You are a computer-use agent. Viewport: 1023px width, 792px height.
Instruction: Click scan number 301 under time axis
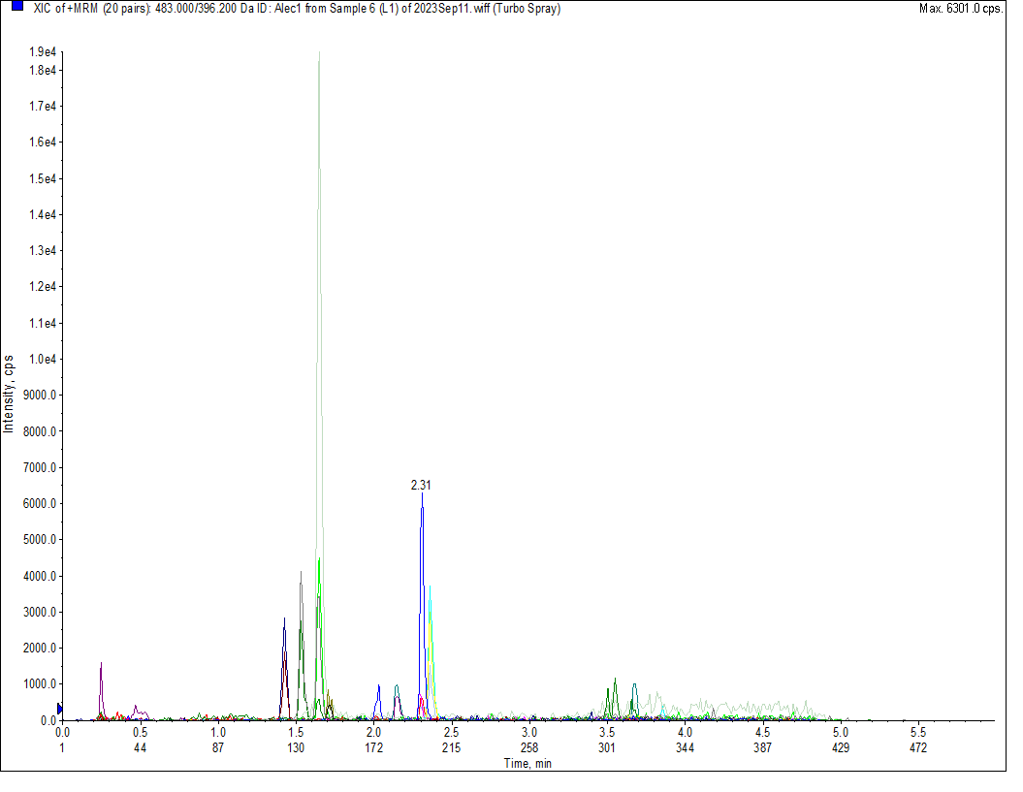pos(607,747)
